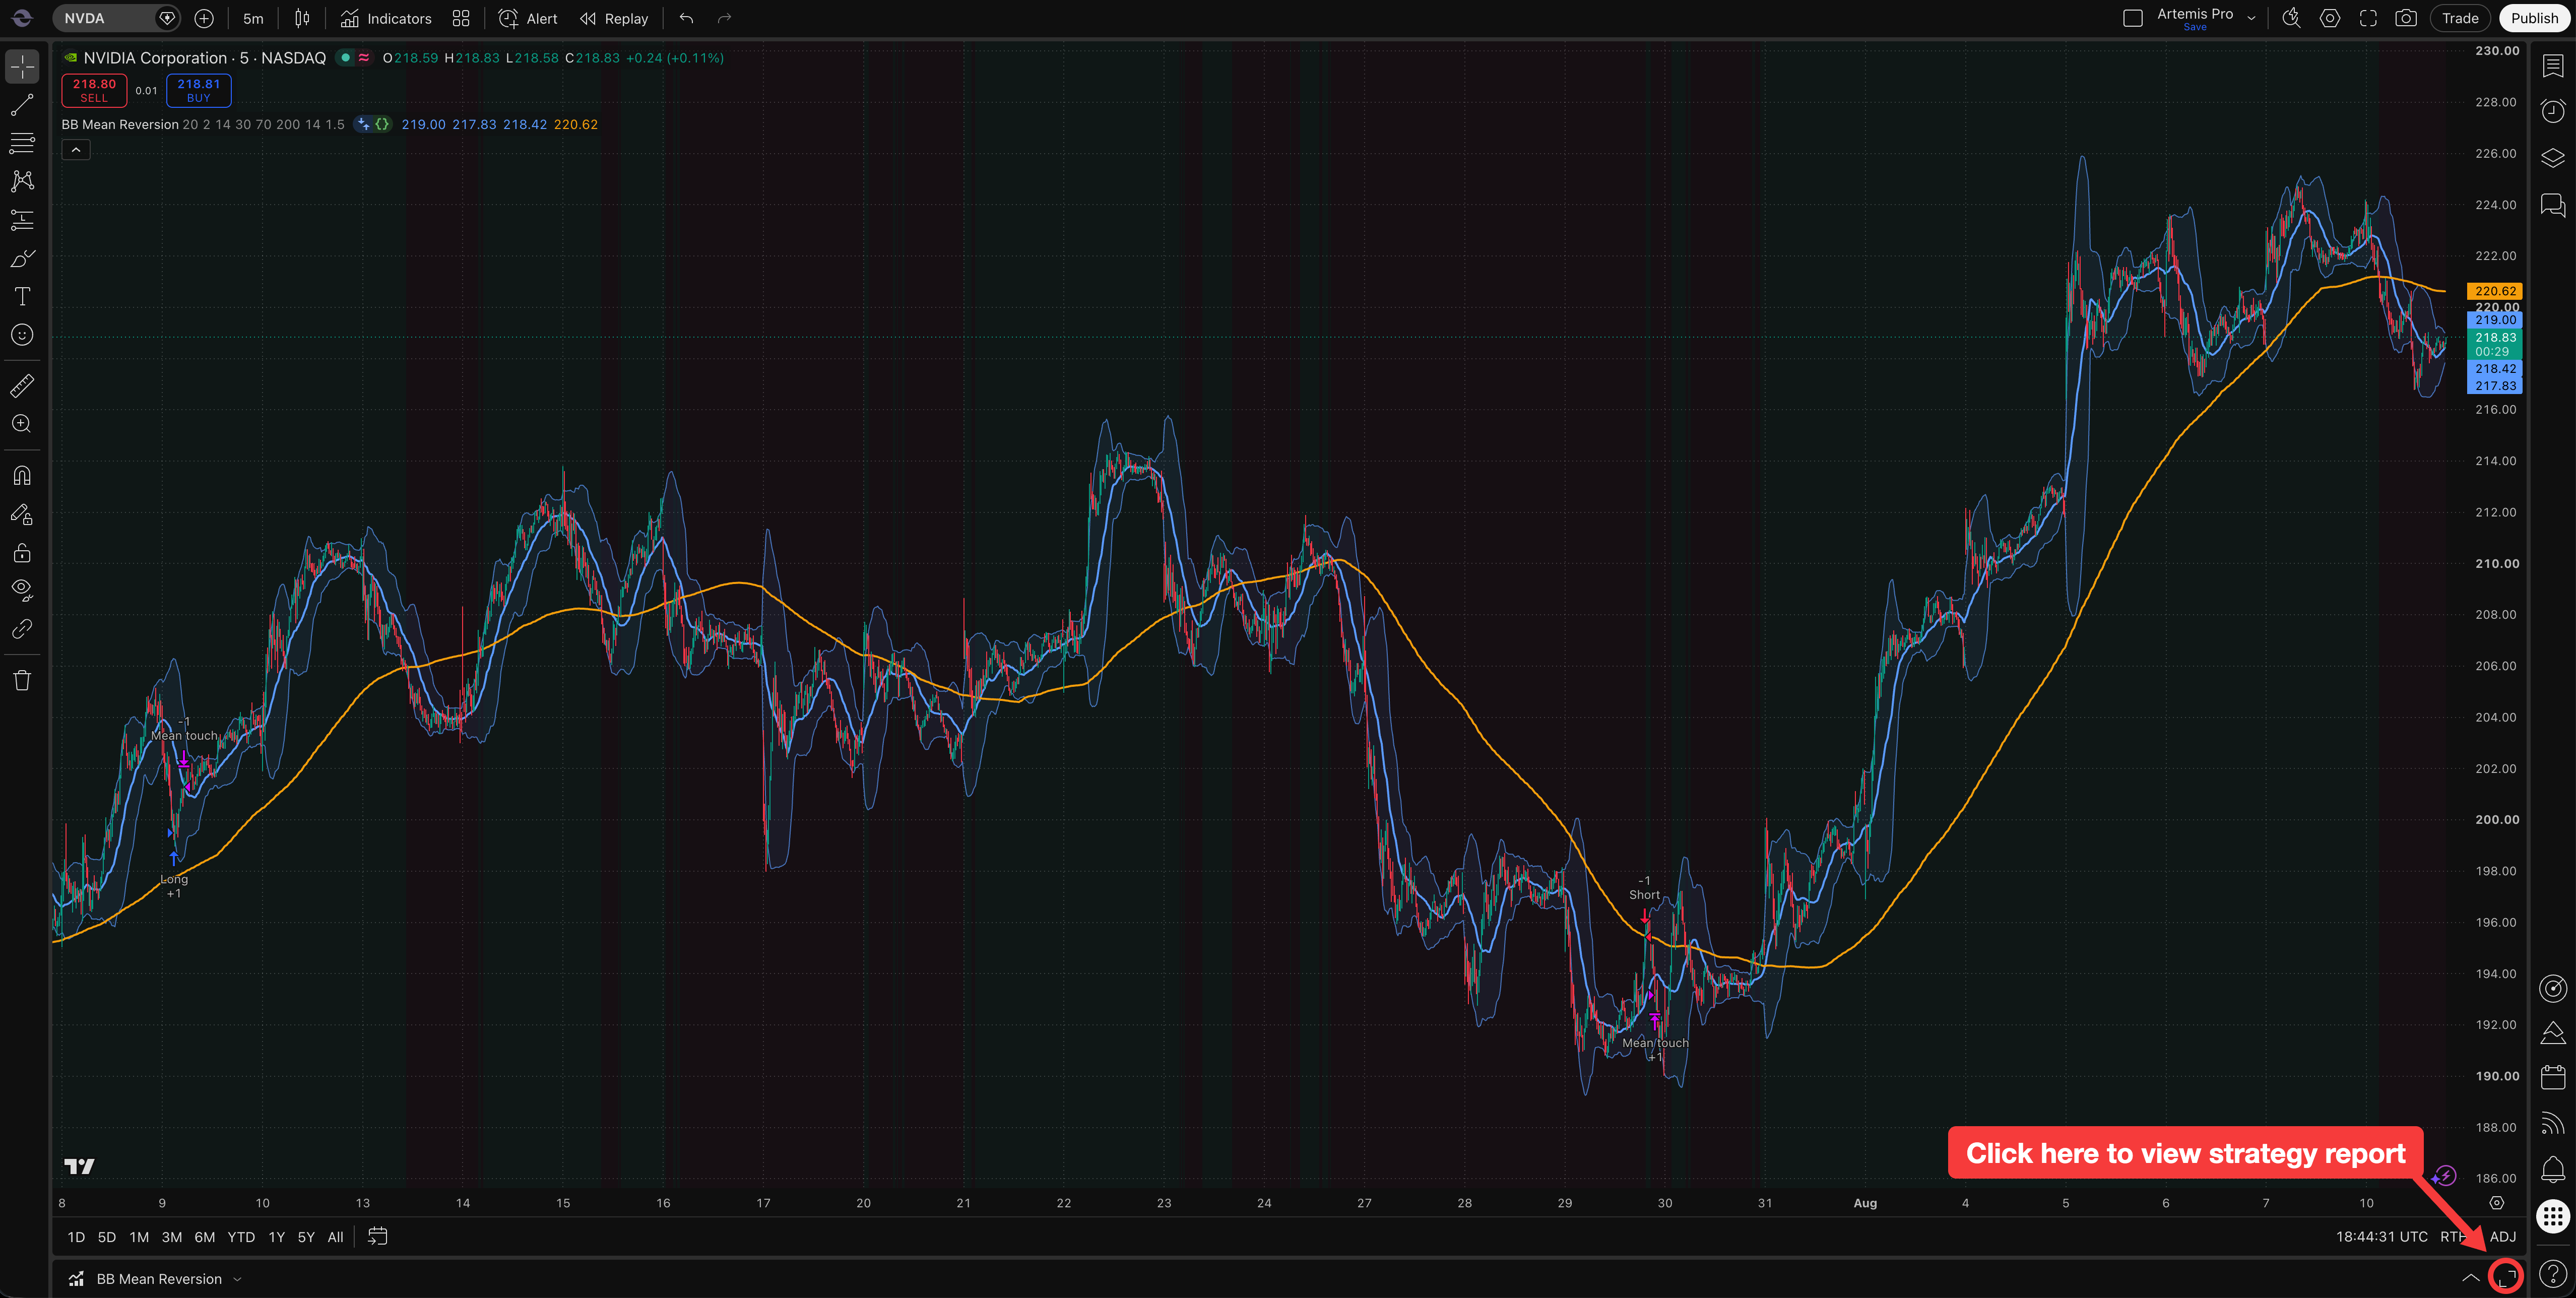
Task: Click the Publish button
Action: click(2534, 18)
